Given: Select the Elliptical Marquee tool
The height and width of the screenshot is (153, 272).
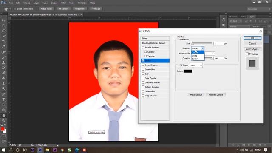Looking at the screenshot, I should pos(3,26).
